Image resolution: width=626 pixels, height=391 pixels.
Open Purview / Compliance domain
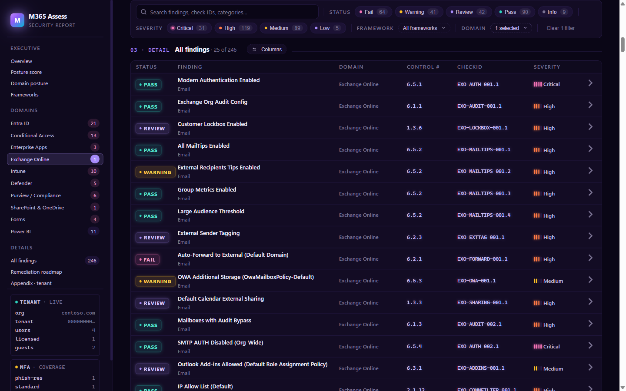point(55,195)
